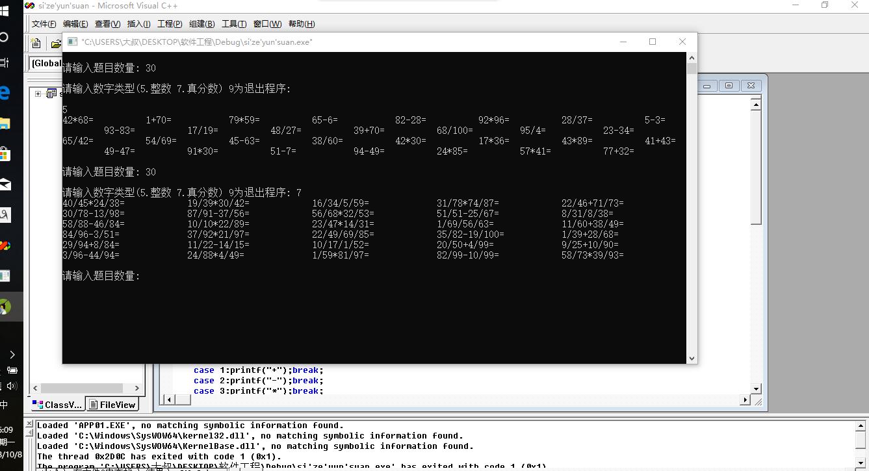Click the console vertical scrollbar thumb
This screenshot has height=471, width=869.
pyautogui.click(x=692, y=69)
